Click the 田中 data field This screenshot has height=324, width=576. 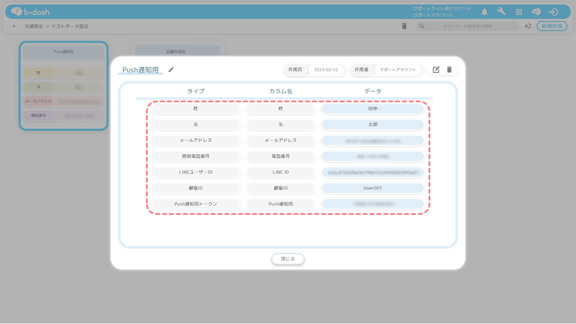point(372,109)
